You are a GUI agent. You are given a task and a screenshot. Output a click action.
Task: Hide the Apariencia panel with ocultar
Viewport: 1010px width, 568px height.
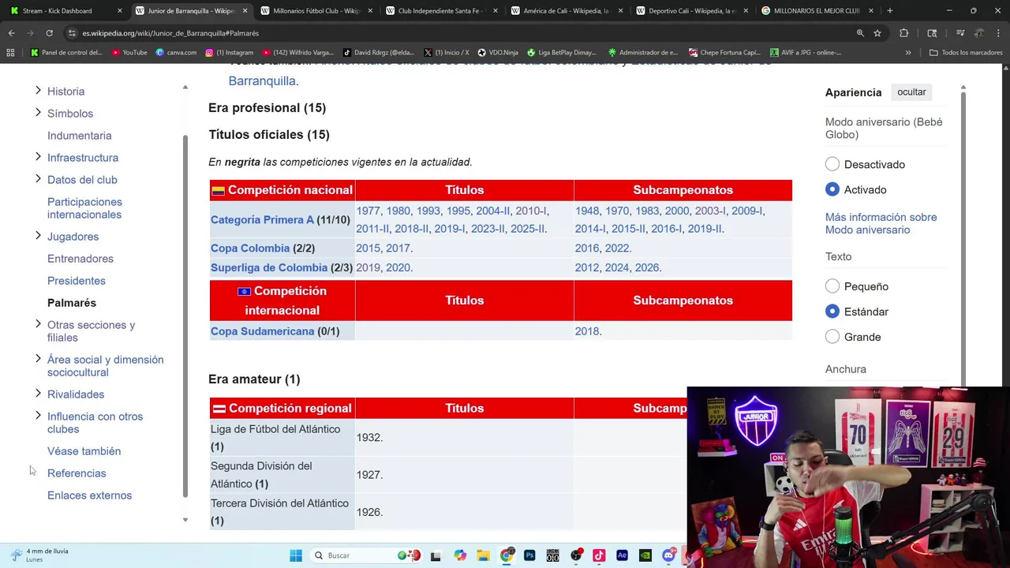911,92
